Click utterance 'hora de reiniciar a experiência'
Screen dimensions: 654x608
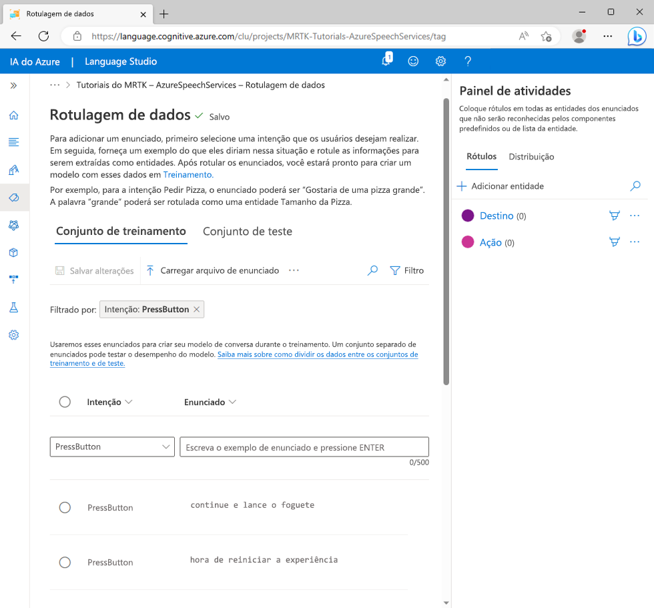point(264,560)
